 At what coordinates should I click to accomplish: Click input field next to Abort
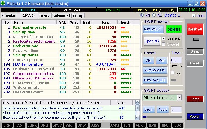pos(176,109)
